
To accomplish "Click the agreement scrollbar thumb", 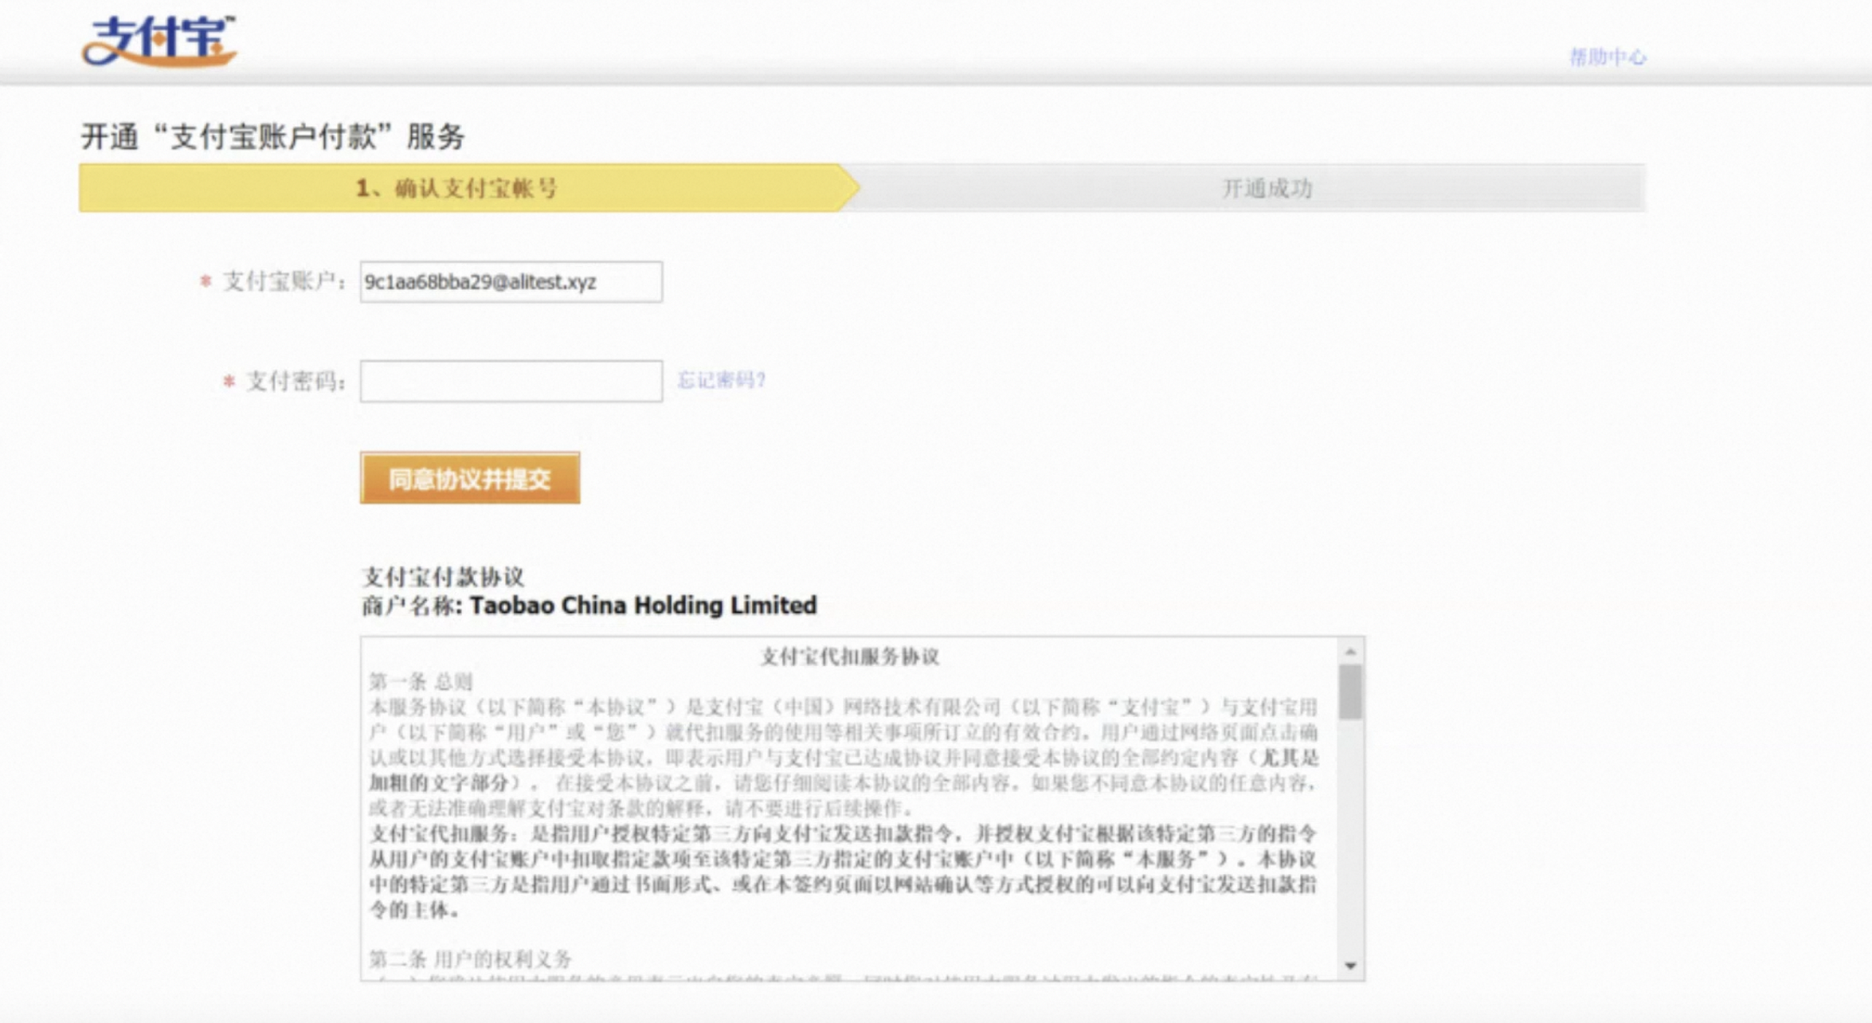I will coord(1350,692).
